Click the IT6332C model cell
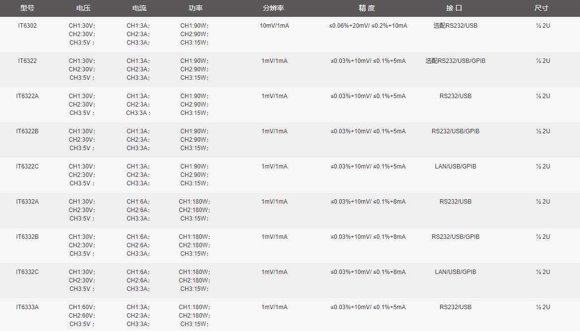 [x=27, y=272]
